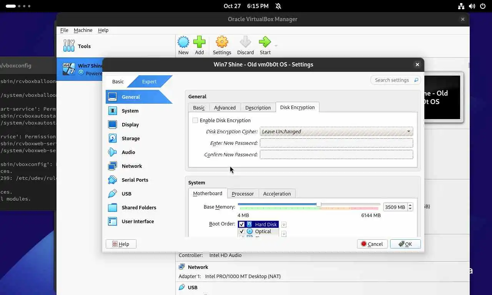492x295 pixels.
Task: Open the Machine menu
Action: [x=83, y=30]
